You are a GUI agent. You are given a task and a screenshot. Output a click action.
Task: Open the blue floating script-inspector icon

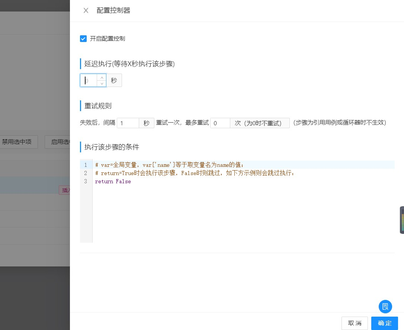[x=385, y=307]
